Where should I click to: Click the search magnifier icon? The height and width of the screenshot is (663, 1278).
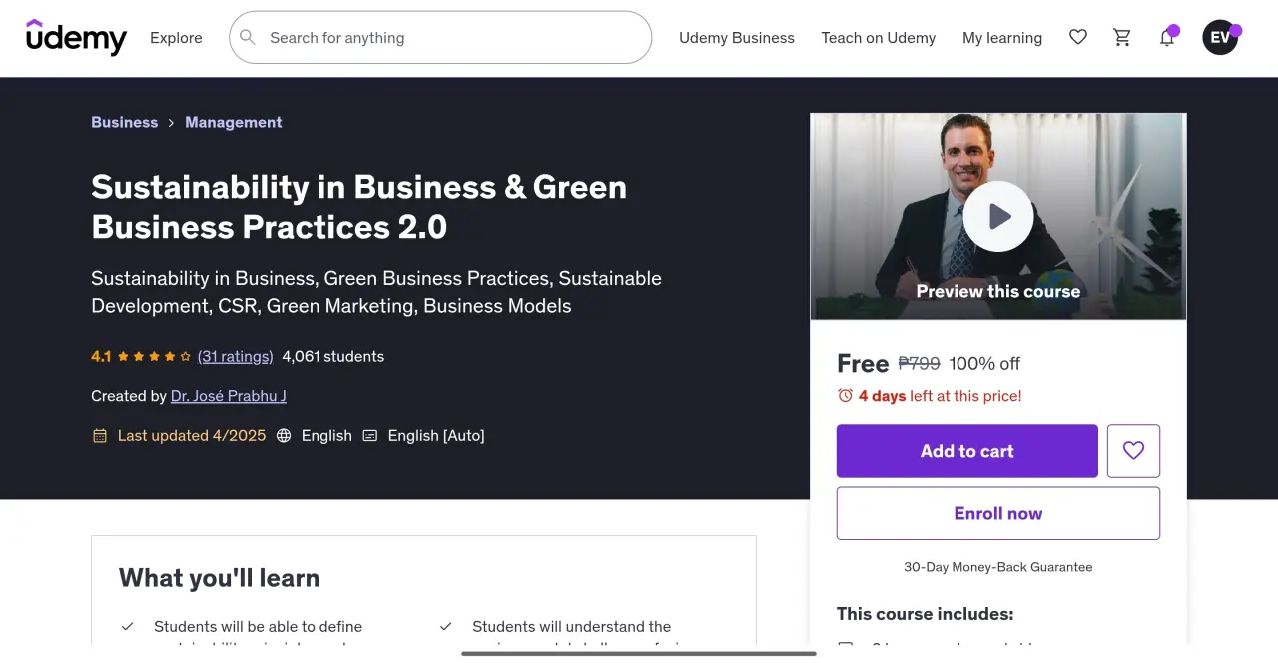coord(248,38)
